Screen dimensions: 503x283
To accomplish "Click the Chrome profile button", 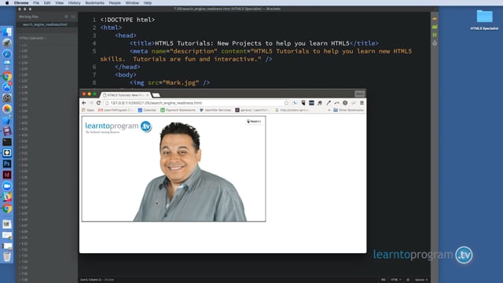I will 360,94.
